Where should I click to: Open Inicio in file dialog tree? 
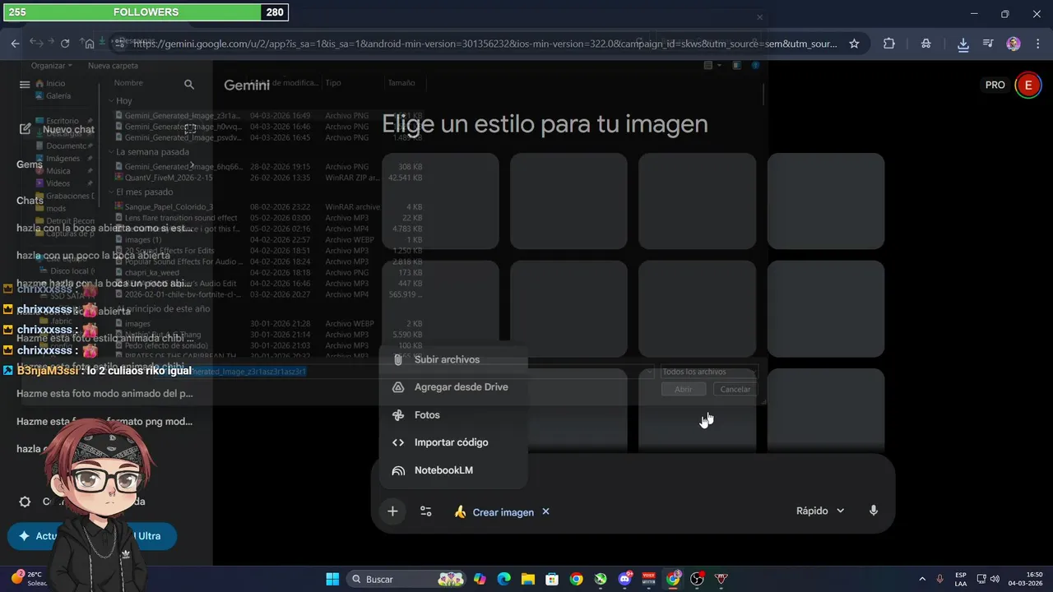pyautogui.click(x=49, y=83)
